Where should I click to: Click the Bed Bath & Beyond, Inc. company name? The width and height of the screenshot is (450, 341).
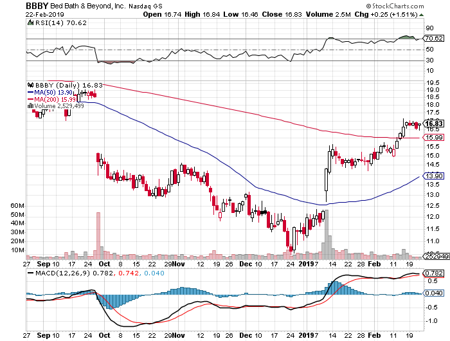[x=88, y=6]
